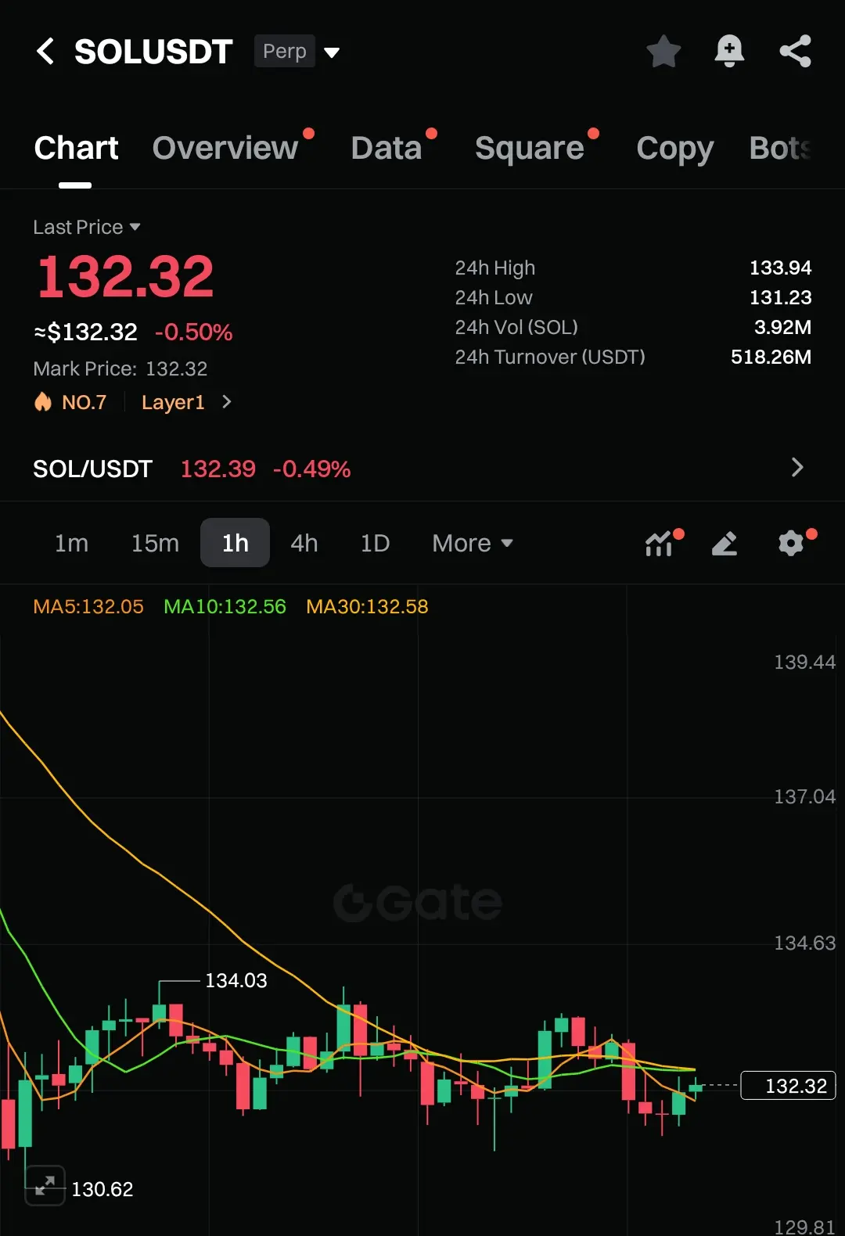
Task: Expand chart to fullscreen
Action: click(45, 1185)
